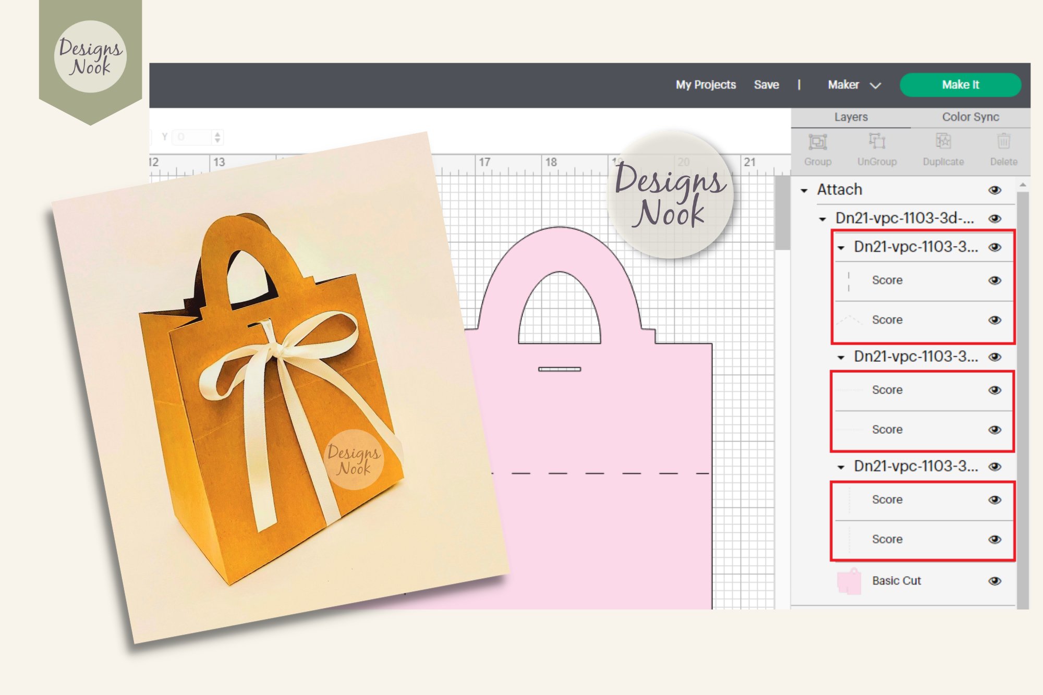
Task: Collapse the Attach group arrow
Action: point(804,191)
